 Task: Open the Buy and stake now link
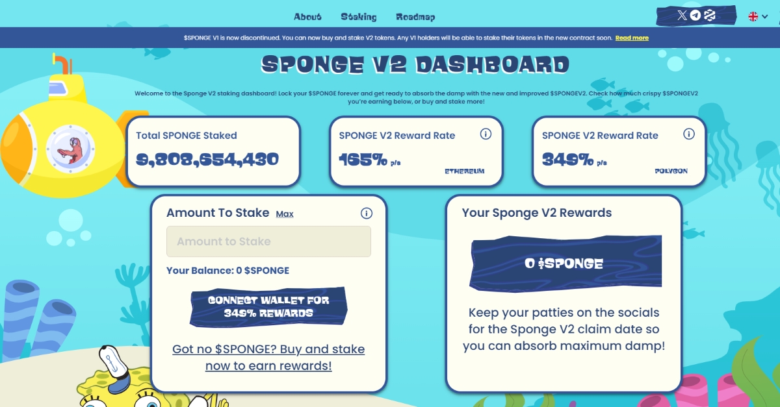pyautogui.click(x=268, y=357)
